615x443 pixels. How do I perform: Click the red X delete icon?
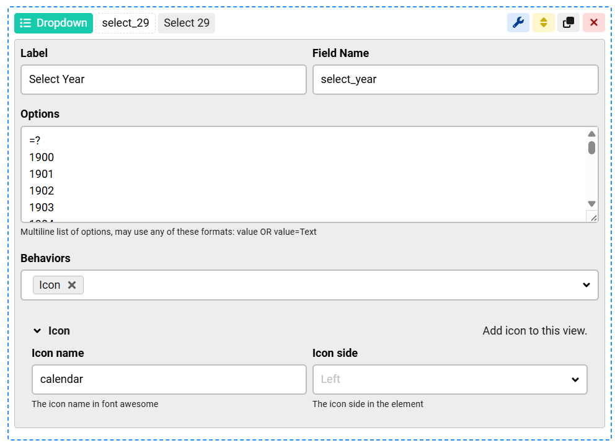pos(593,23)
